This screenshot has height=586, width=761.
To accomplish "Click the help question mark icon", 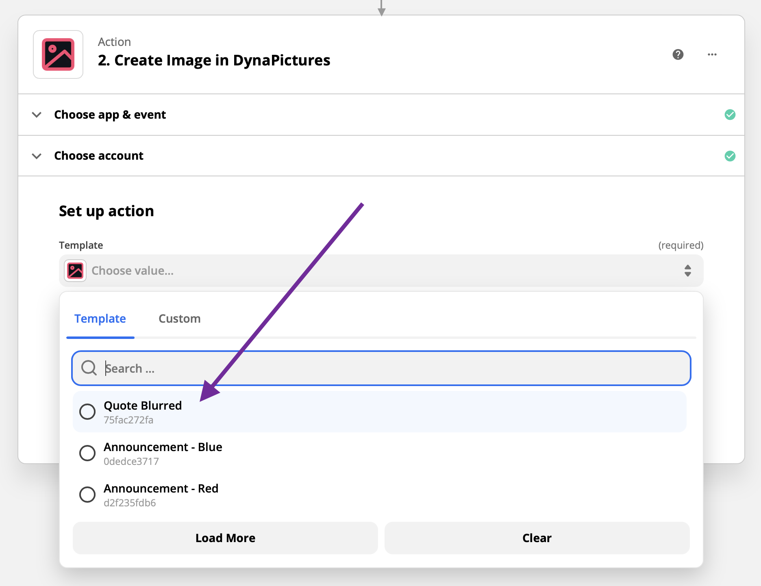I will 678,54.
